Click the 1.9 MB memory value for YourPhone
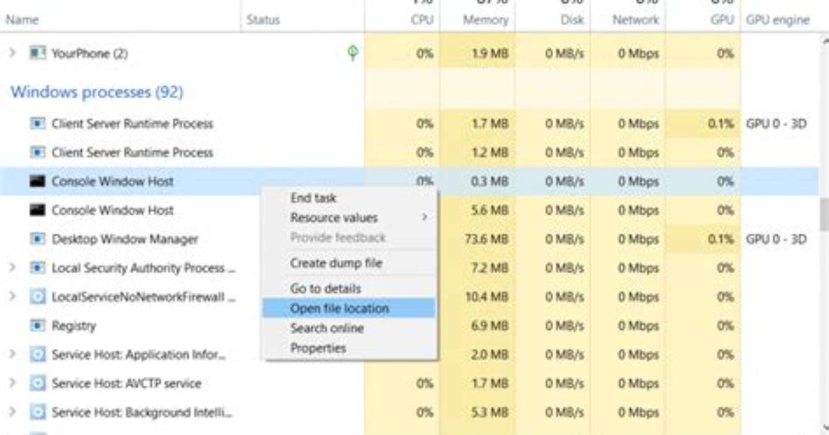The height and width of the screenshot is (435, 829). pyautogui.click(x=489, y=53)
